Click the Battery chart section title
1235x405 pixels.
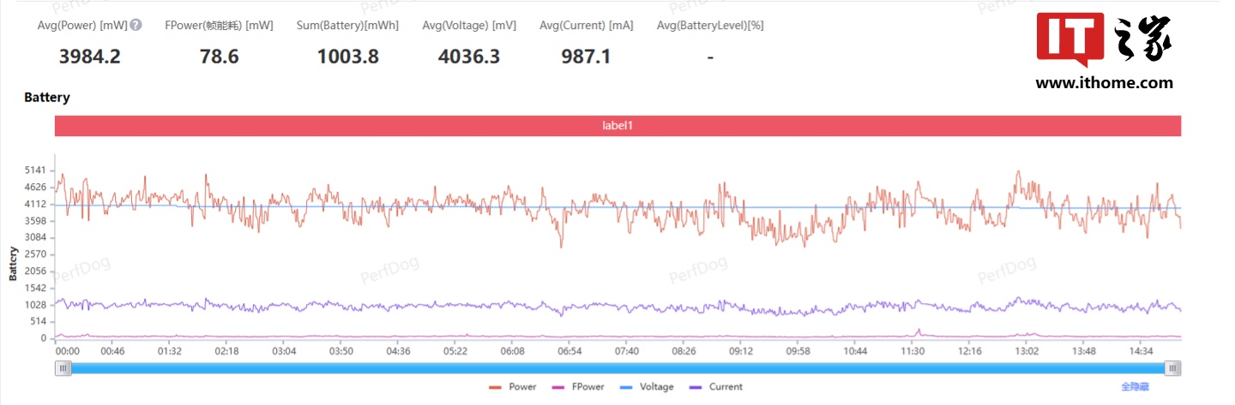(47, 98)
